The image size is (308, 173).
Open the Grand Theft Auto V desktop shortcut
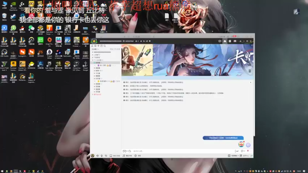click(4, 66)
